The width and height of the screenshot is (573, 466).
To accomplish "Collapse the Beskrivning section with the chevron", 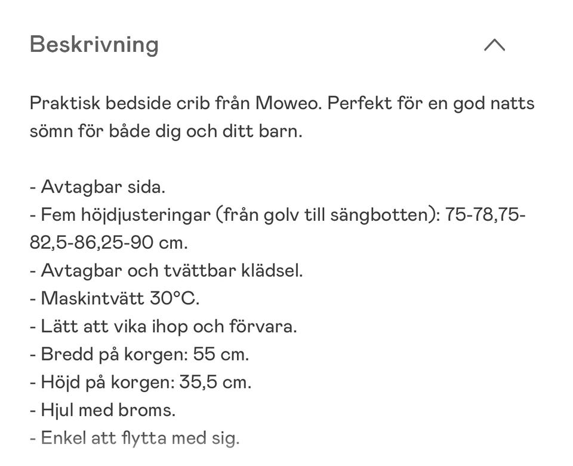I will pyautogui.click(x=494, y=45).
